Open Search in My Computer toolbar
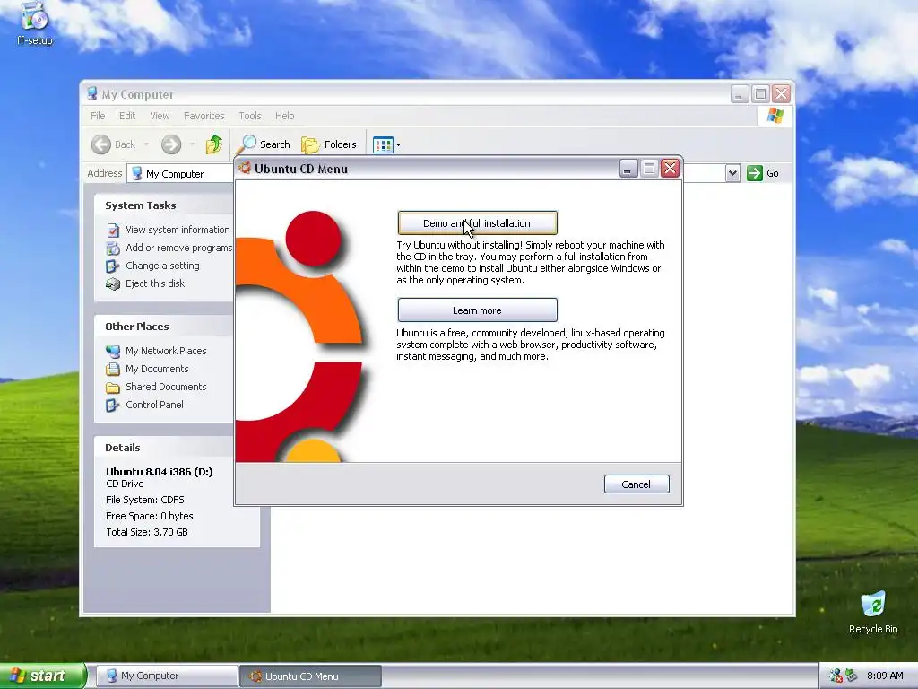Screen dimensions: 918x689 (264, 144)
